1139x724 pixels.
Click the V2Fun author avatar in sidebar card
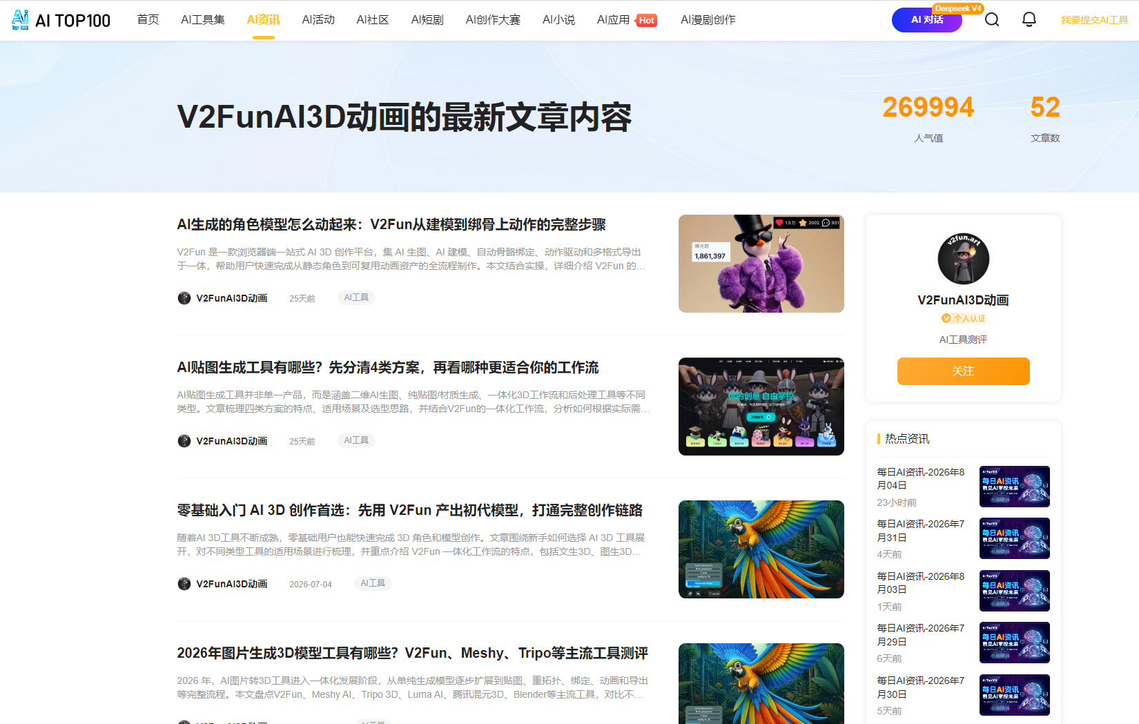[963, 259]
